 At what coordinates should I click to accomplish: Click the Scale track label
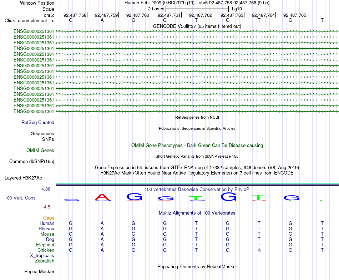click(x=48, y=9)
